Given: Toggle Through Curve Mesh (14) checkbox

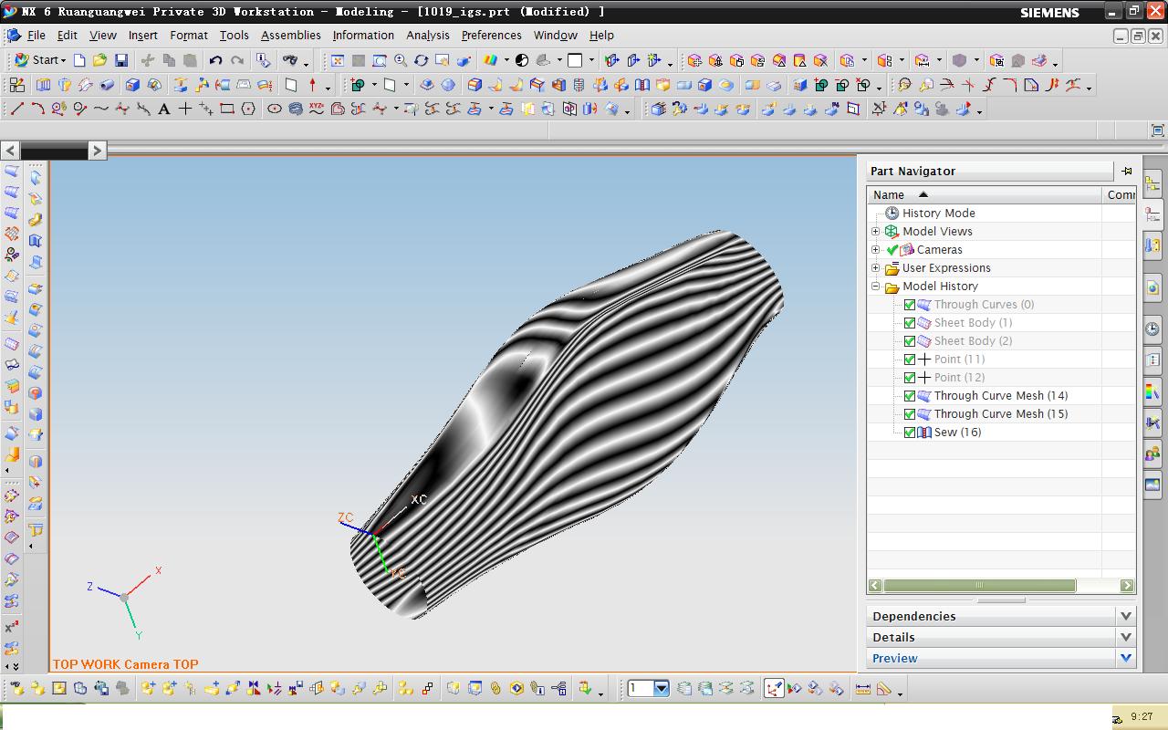Looking at the screenshot, I should pos(909,396).
